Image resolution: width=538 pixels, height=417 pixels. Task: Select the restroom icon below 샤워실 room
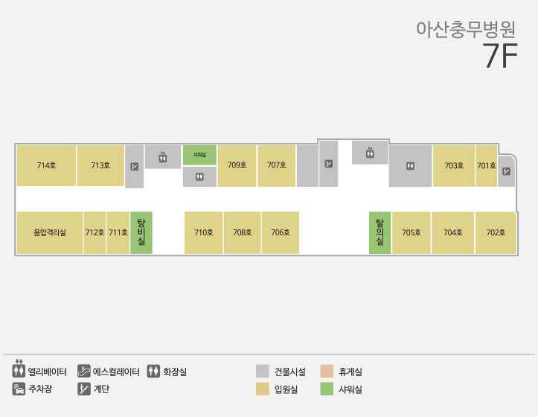(199, 176)
